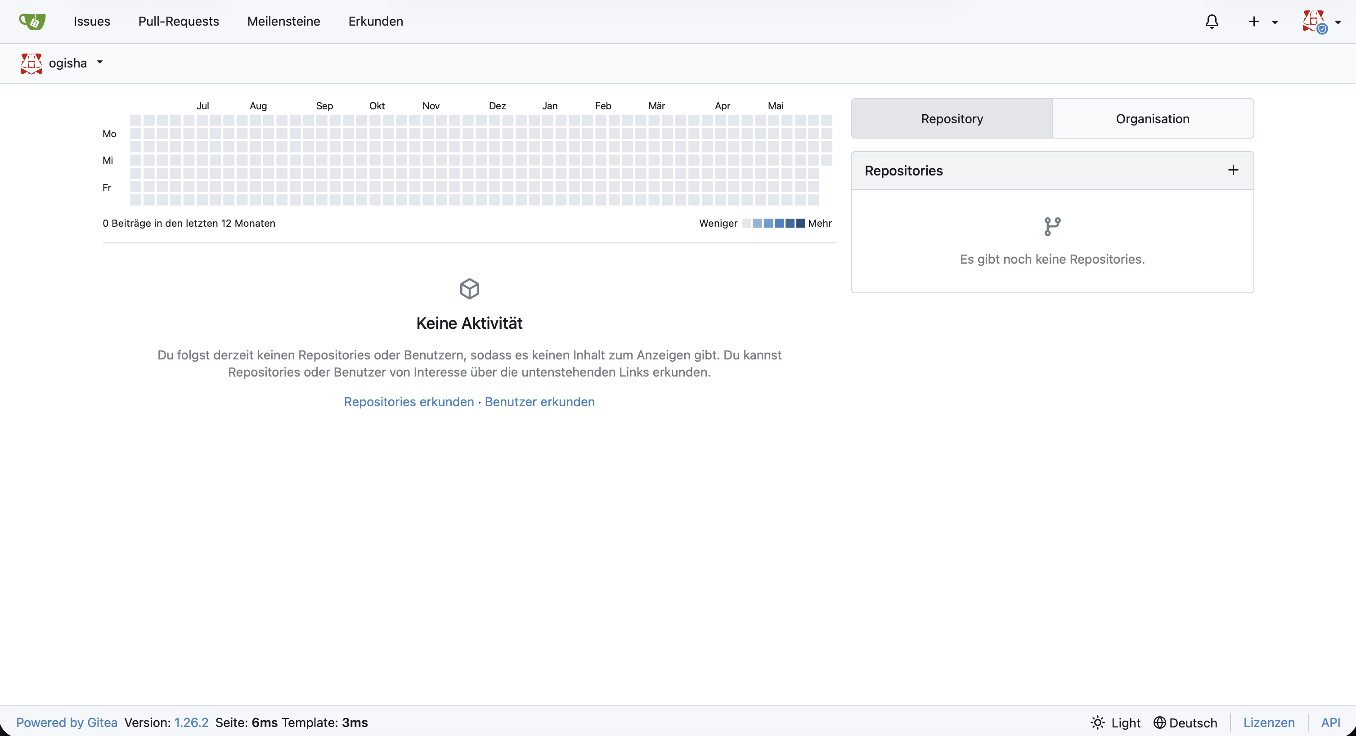Click the Jul month label on heatmap
1356x736 pixels.
point(202,106)
